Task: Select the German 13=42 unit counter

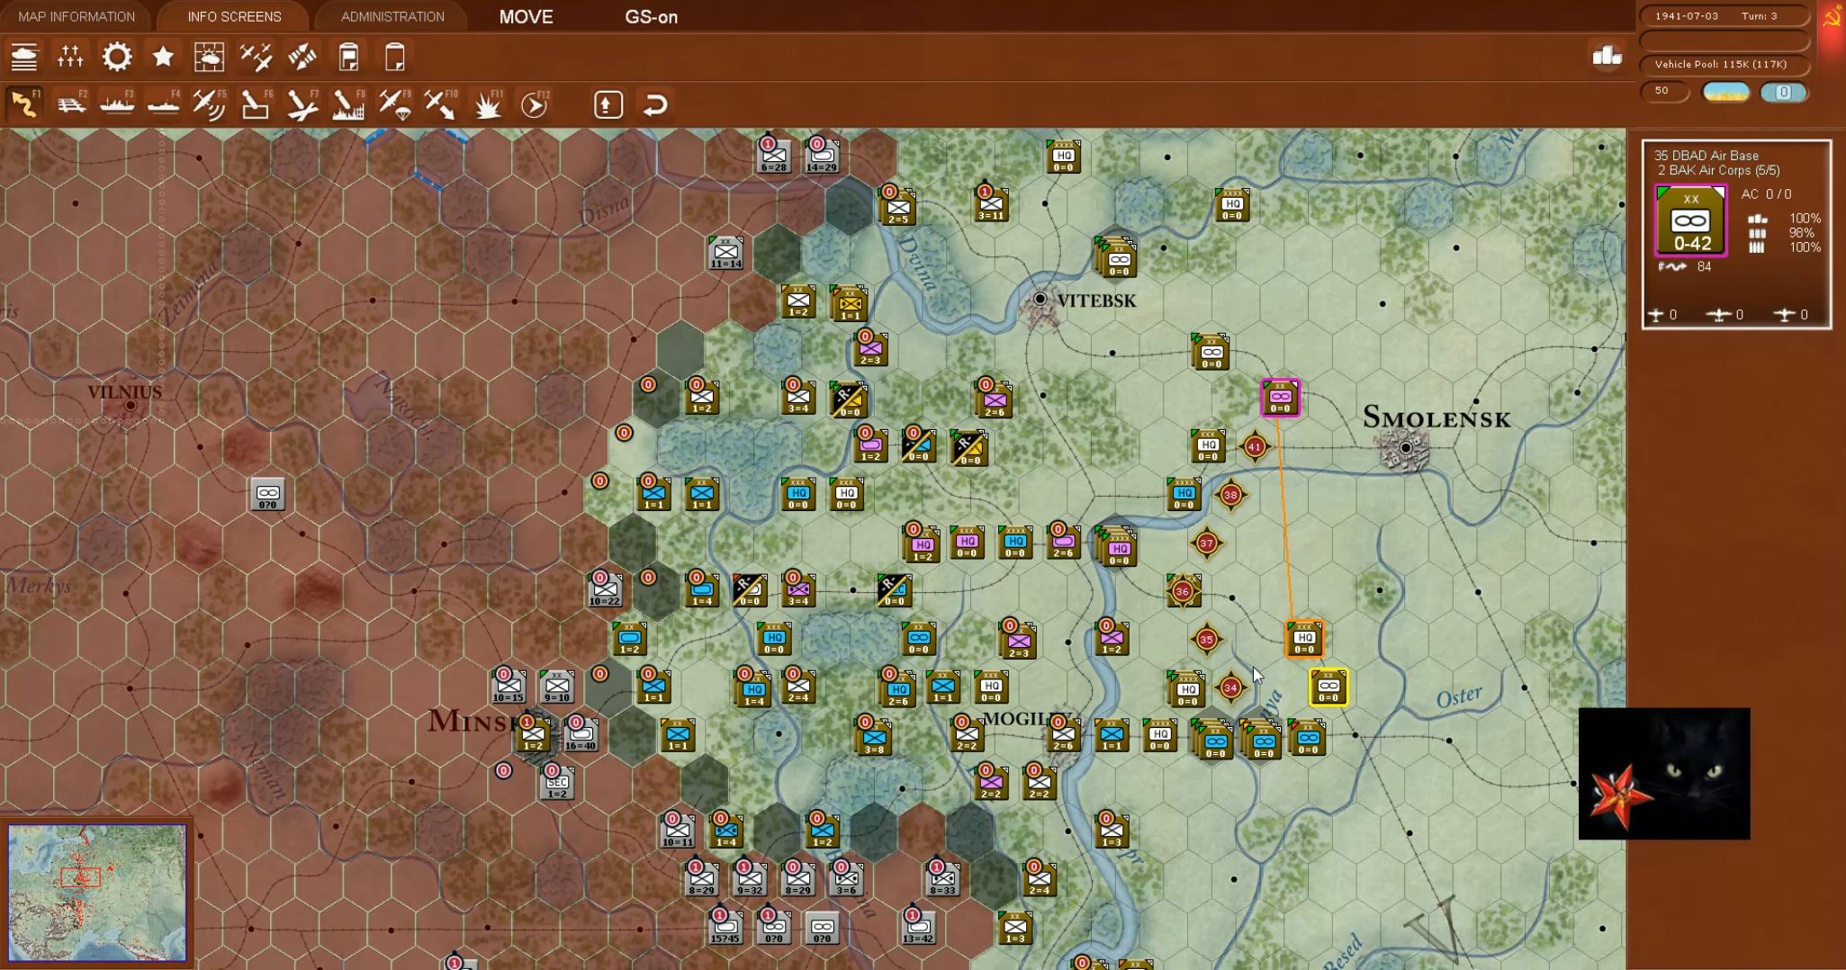Action: [918, 929]
